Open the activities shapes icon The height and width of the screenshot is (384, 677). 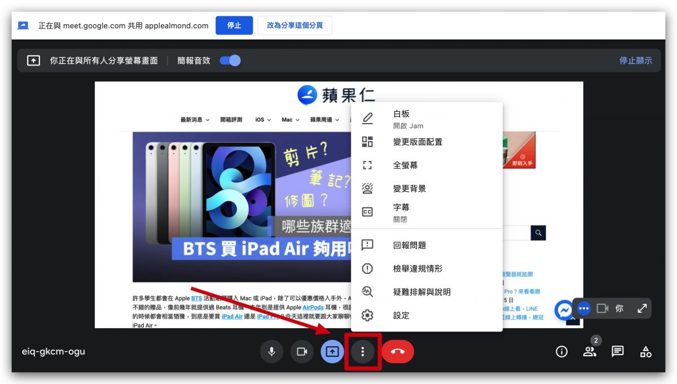coord(646,352)
